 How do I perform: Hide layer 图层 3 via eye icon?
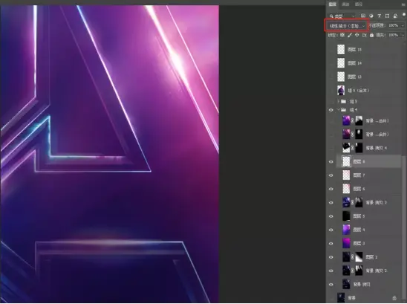click(x=331, y=244)
